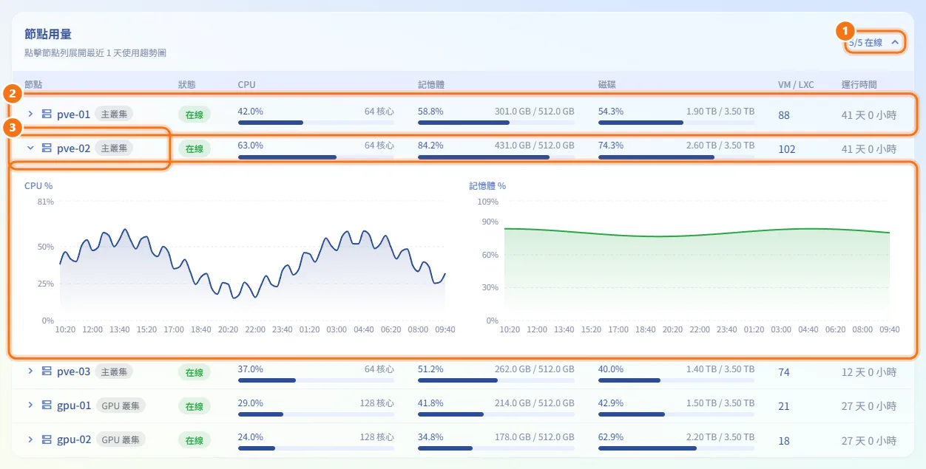Expand the pve-01 node row chevron
Image resolution: width=926 pixels, height=469 pixels.
[30, 114]
